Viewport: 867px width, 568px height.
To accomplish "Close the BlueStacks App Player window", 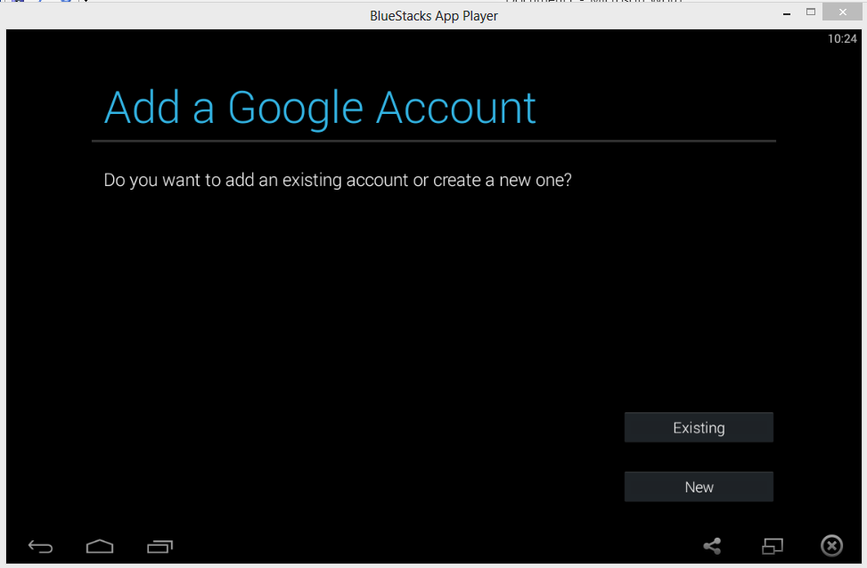I will (x=842, y=12).
